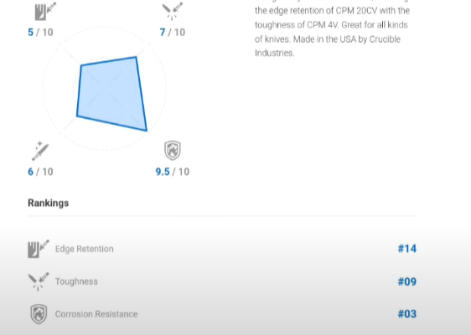Click the Rankings section heading
471x335 pixels.
click(x=49, y=204)
